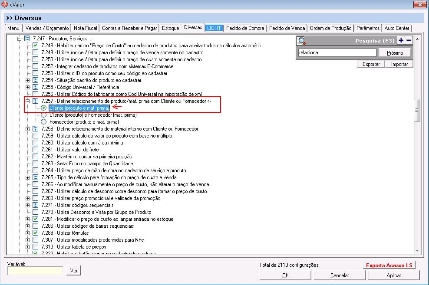
Task: Click the group icon of 7.265 Tipo de cálculo
Action: [36, 177]
